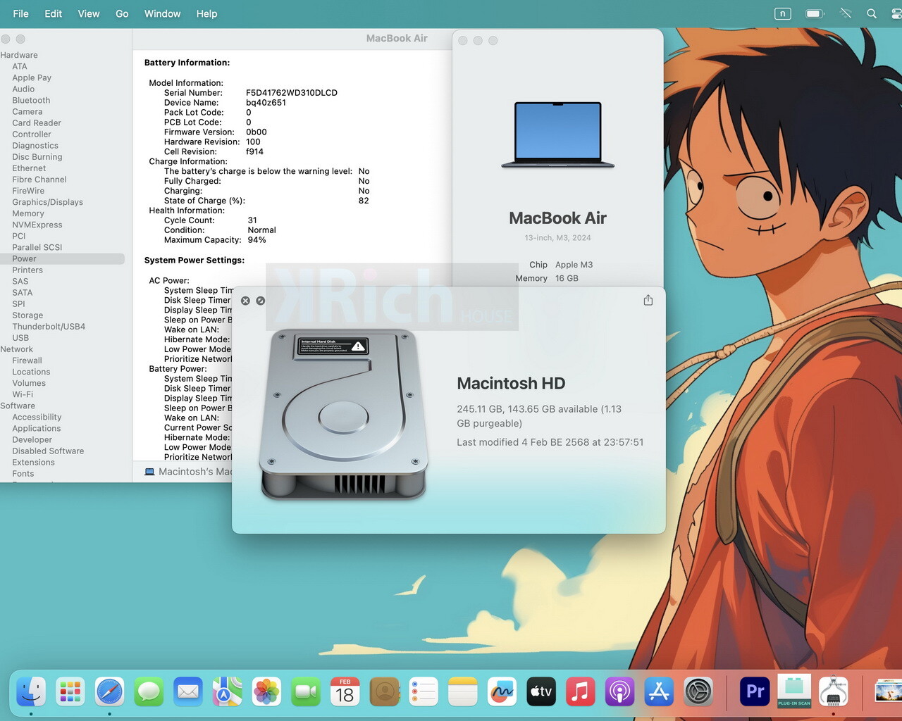
Task: Select Audio in the sidebar
Action: click(23, 89)
